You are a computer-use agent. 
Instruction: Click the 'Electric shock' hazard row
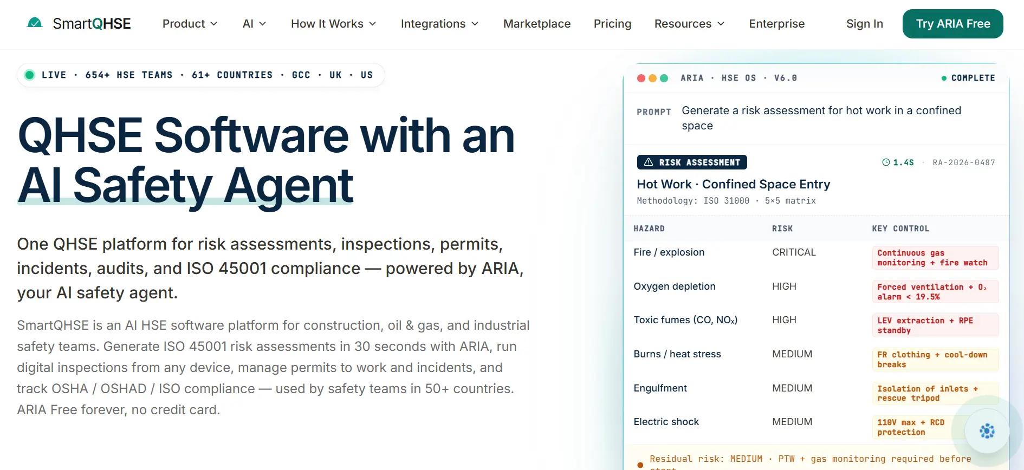815,427
